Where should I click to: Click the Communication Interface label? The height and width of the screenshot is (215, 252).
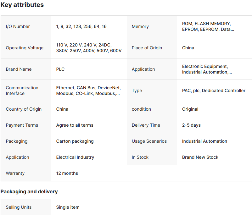tap(22, 91)
